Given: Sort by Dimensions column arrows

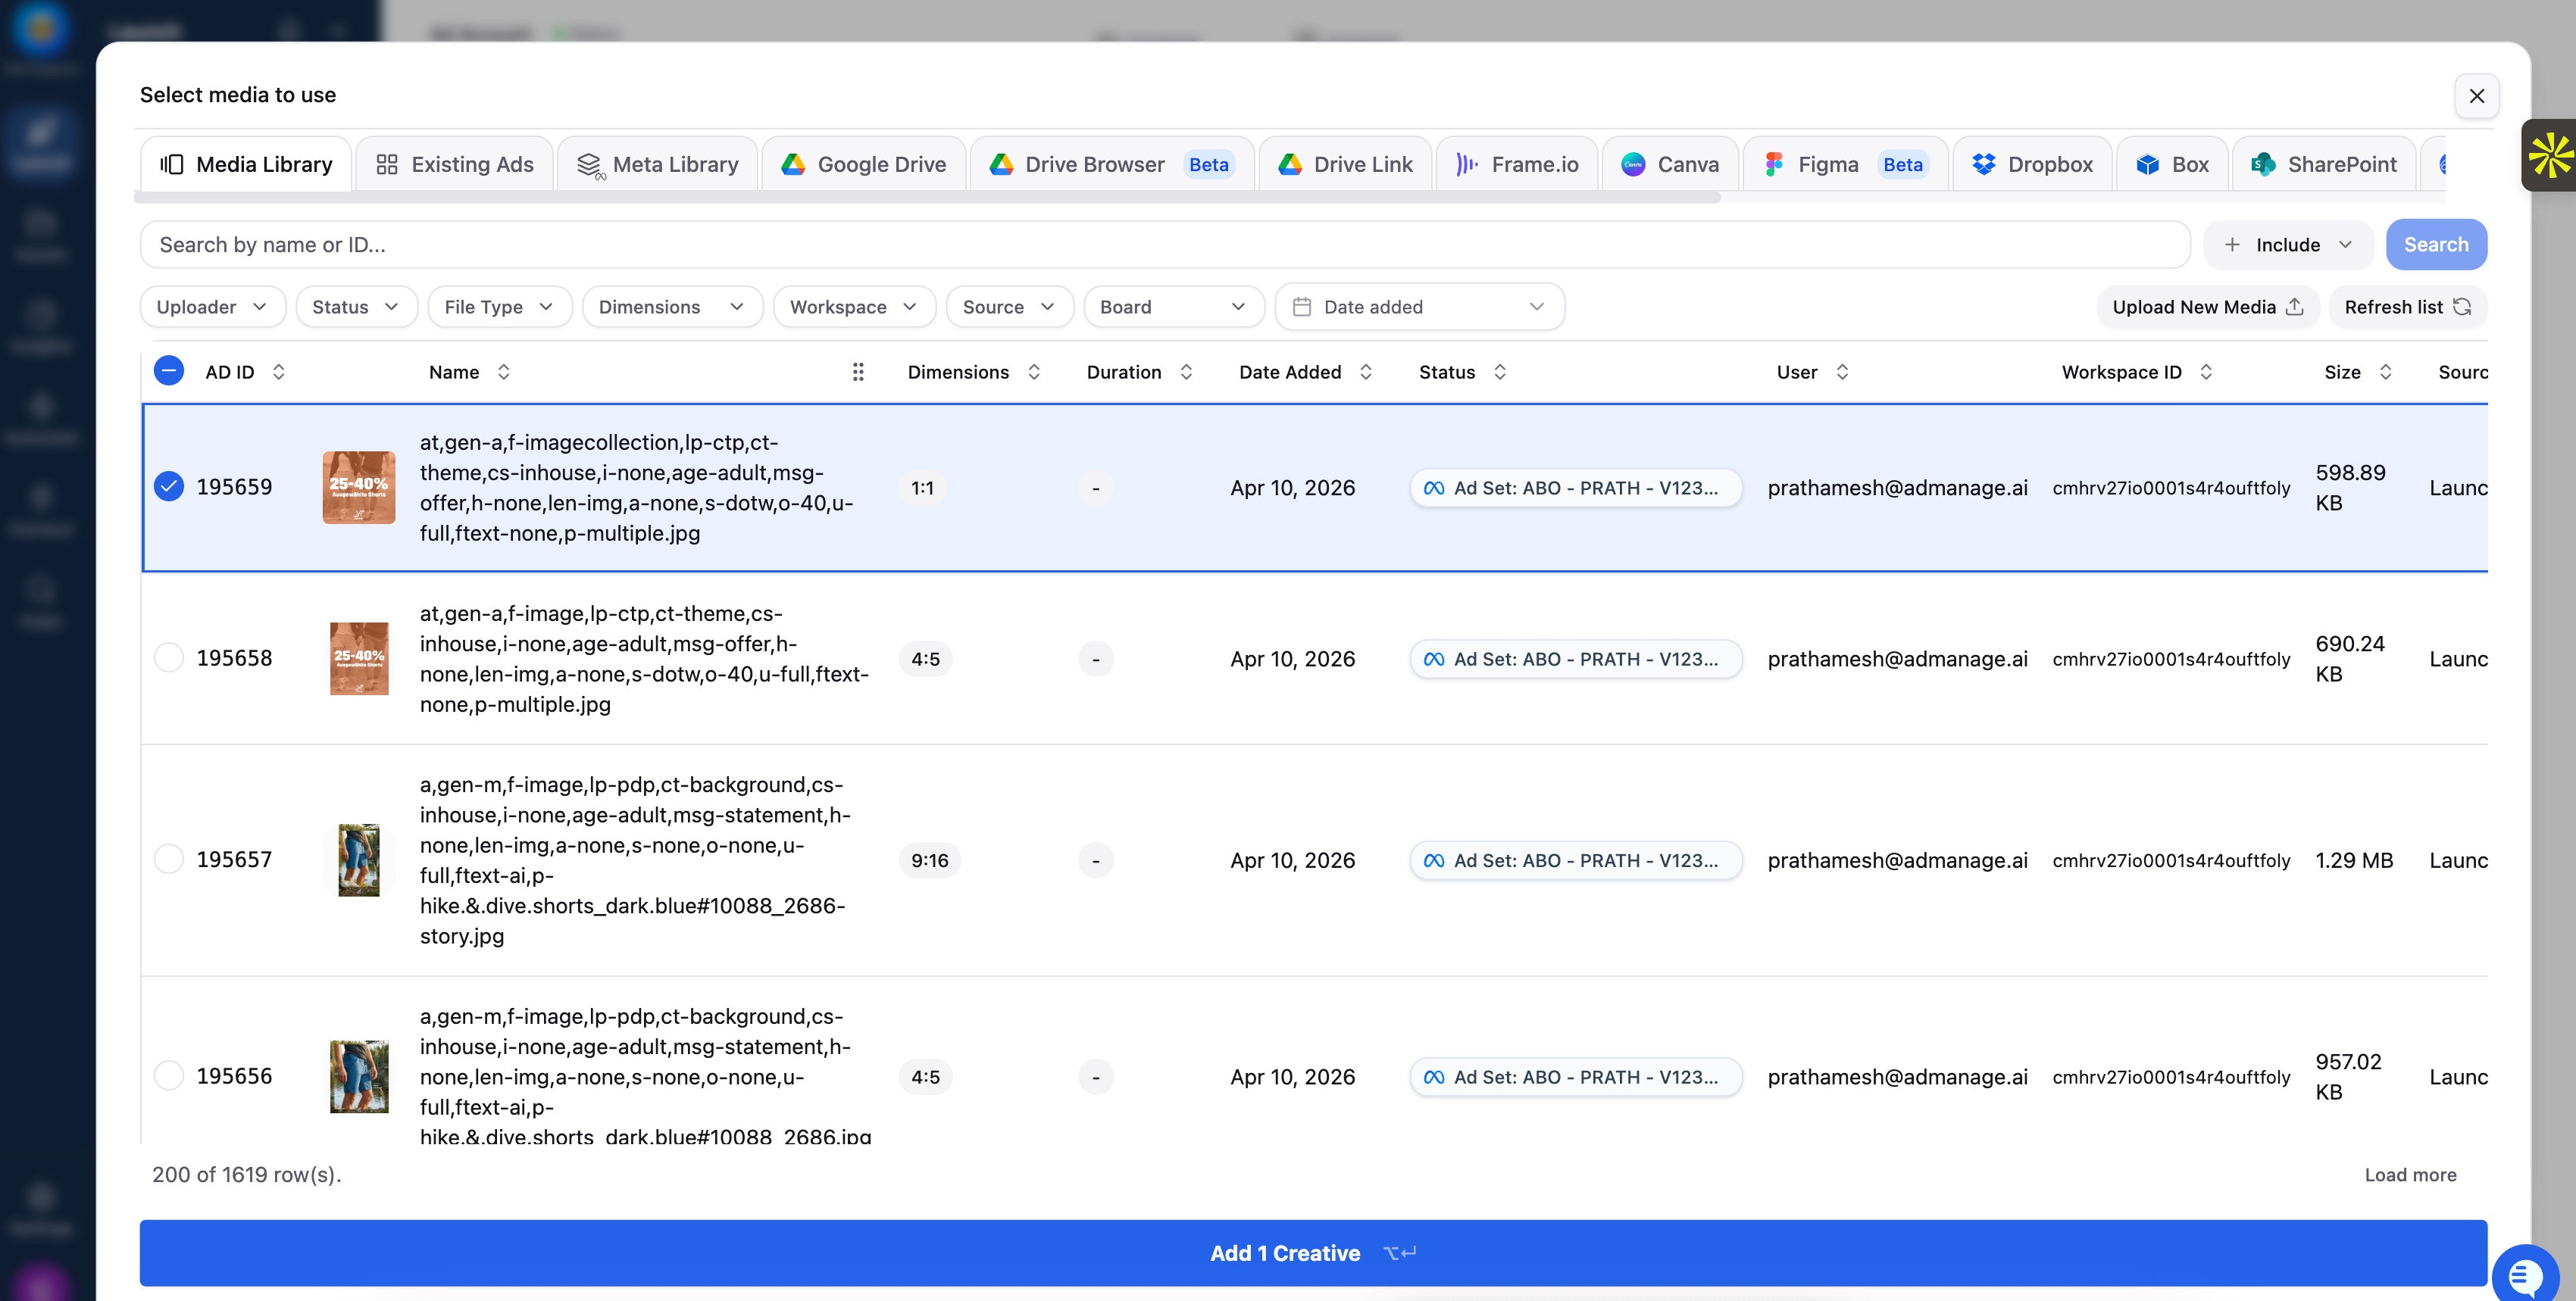Looking at the screenshot, I should coord(1034,372).
